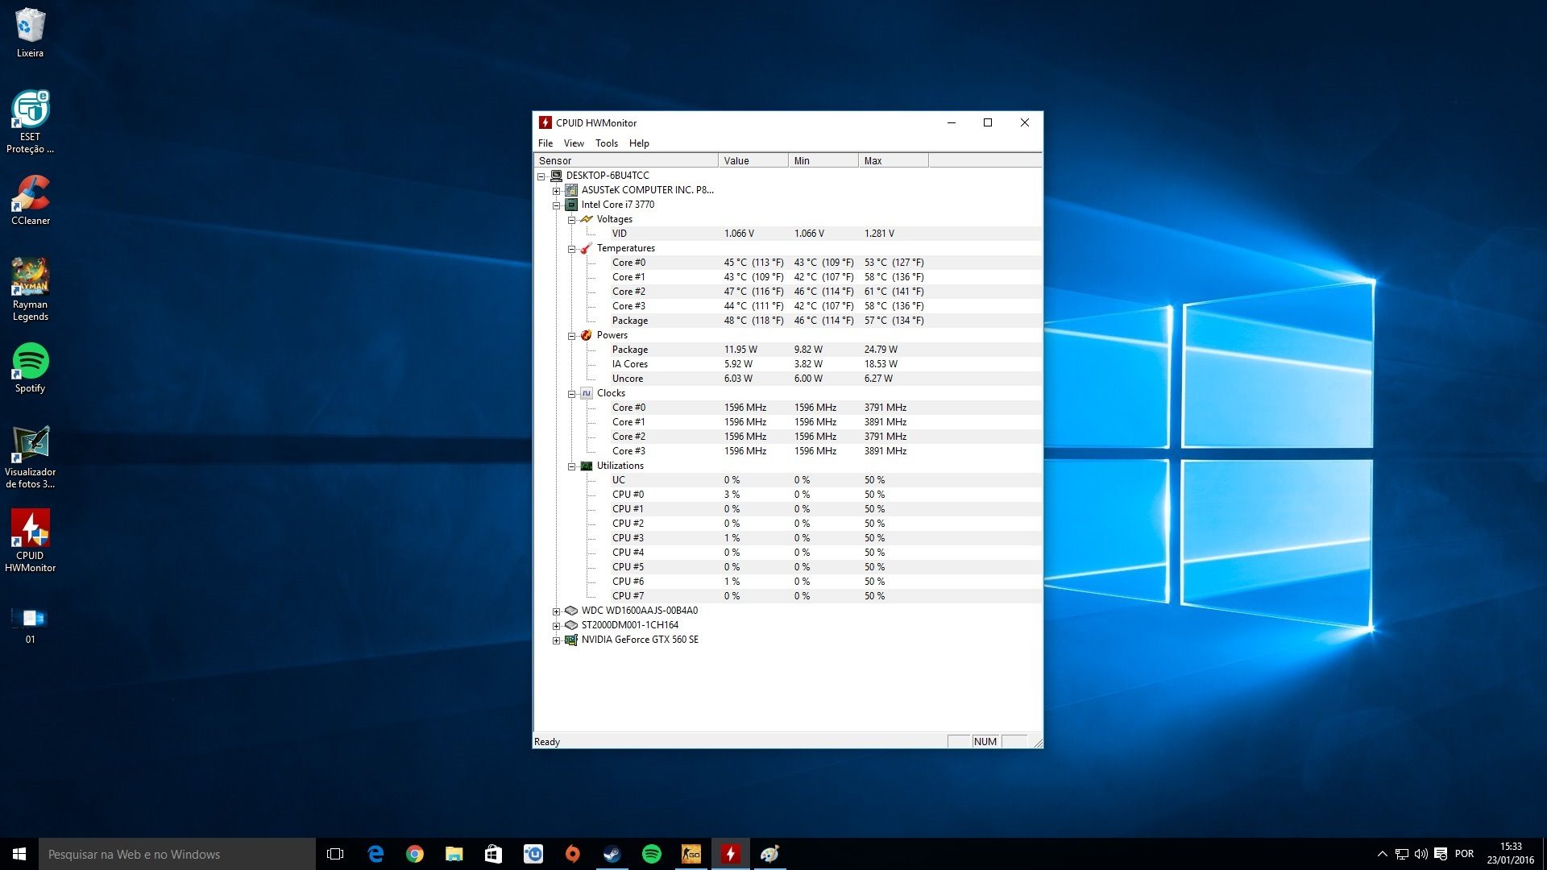Select the CPUID HWMonitor desktop icon
The image size is (1547, 870).
[x=30, y=541]
